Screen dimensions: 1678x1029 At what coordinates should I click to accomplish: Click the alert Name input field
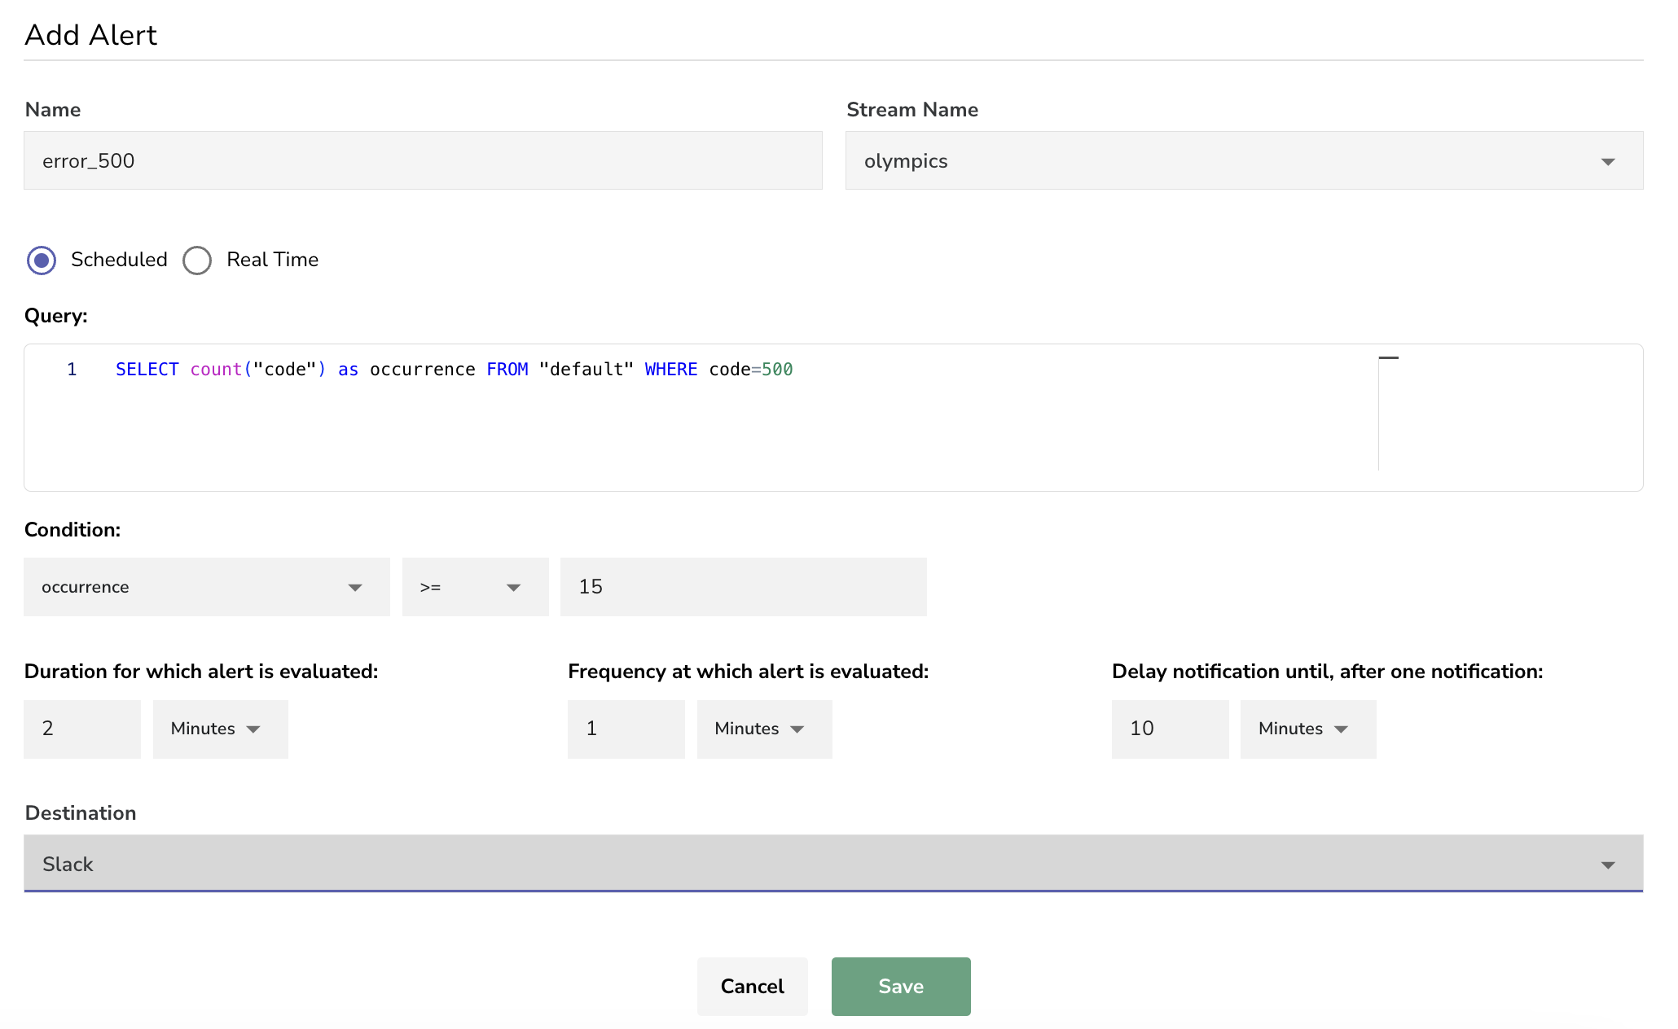coord(424,160)
